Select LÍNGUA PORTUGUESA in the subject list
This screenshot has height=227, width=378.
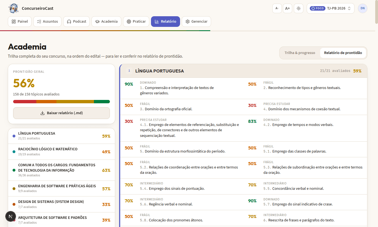pyautogui.click(x=62, y=136)
